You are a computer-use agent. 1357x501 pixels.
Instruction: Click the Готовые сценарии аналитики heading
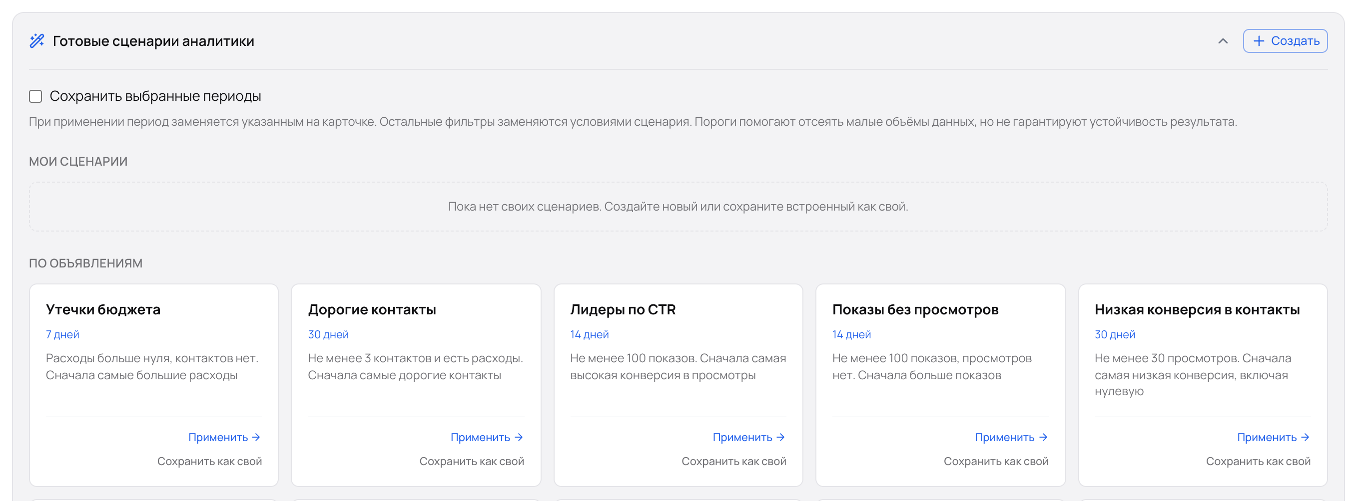(153, 41)
